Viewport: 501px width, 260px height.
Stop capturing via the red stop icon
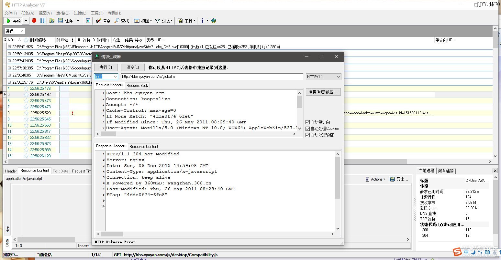(34, 20)
